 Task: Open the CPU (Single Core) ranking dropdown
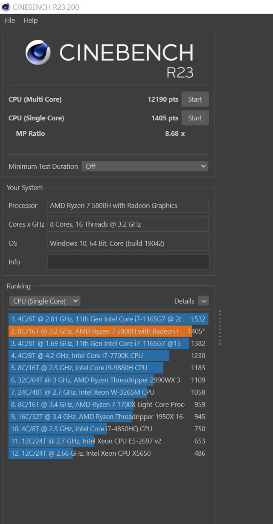coord(45,301)
